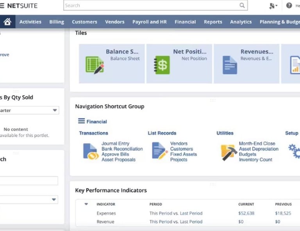
Task: Click Revenue 'This Period vs. Last Period'
Action: point(176,222)
